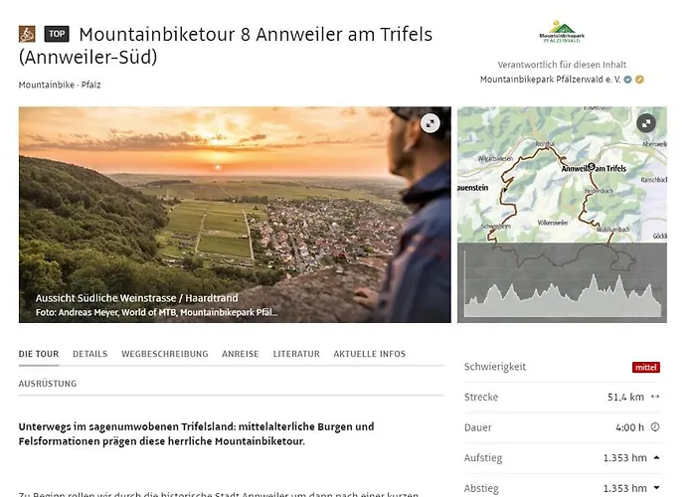Click the Aufstieg value 1.353 hm

coord(625,457)
